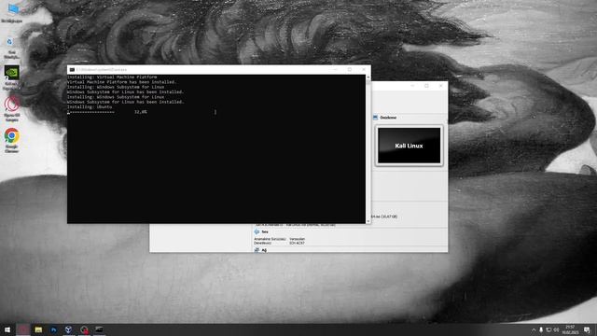Close the command prompt window

[x=364, y=70]
